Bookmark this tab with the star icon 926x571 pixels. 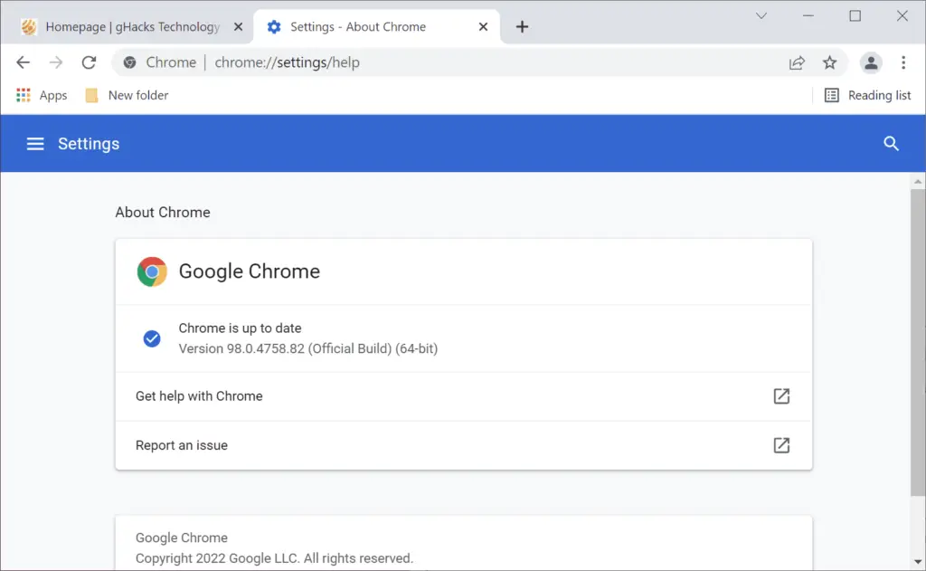[x=830, y=62]
